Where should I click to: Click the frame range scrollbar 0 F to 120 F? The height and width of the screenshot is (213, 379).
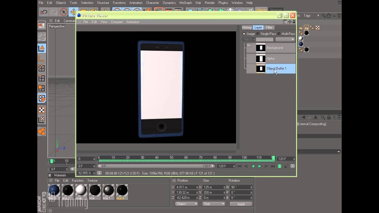[x=156, y=166]
